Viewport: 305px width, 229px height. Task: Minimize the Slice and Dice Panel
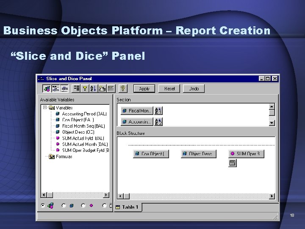(x=262, y=78)
